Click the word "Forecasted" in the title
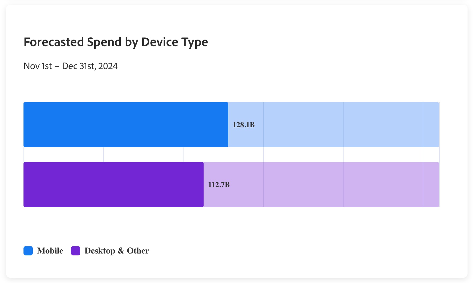Image resolution: width=473 pixels, height=283 pixels. coord(54,42)
